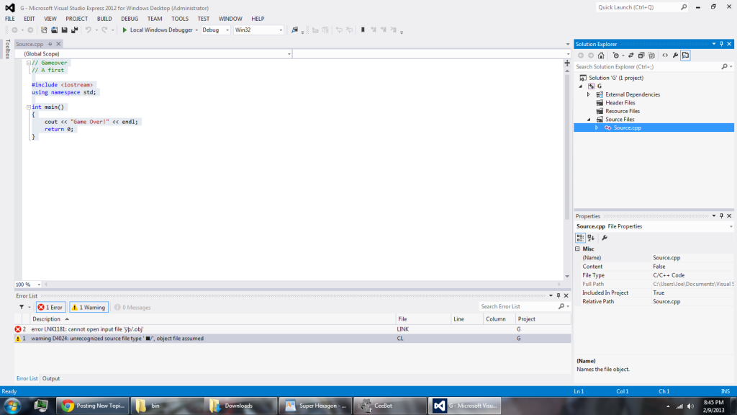Image resolution: width=737 pixels, height=415 pixels.
Task: Pin the Error List panel
Action: pos(559,296)
